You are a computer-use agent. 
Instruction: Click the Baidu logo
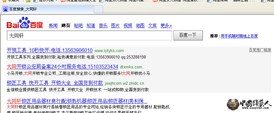pos(25,23)
